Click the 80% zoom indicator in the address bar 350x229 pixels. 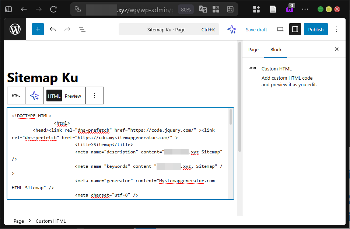click(186, 9)
